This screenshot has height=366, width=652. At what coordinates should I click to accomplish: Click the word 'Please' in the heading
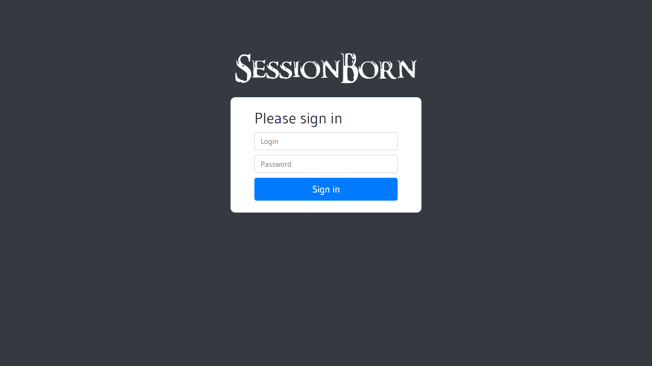(275, 118)
